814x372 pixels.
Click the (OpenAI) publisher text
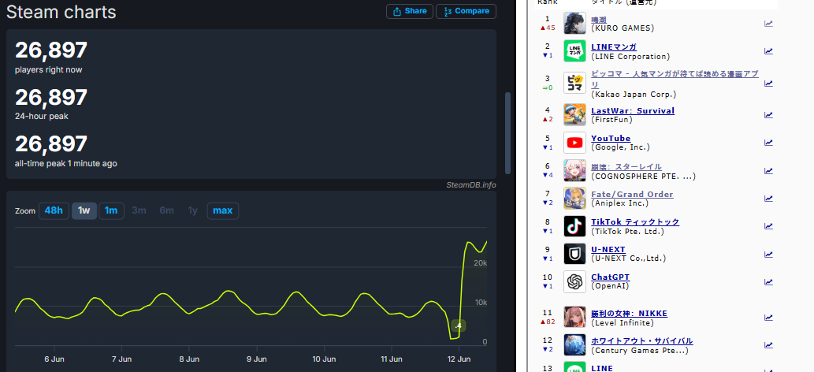click(x=611, y=286)
